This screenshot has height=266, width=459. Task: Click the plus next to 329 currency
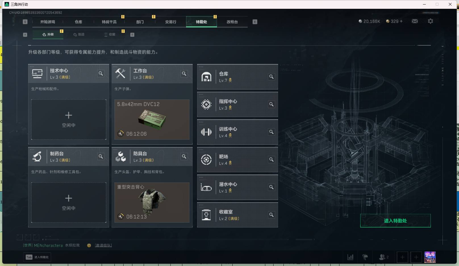(x=401, y=21)
